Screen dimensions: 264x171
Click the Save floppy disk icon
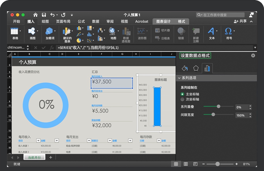[x=44, y=15]
